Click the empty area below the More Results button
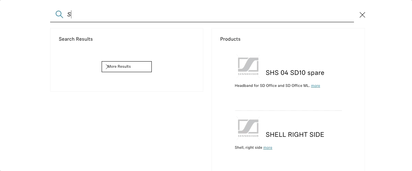This screenshot has height=171, width=412. tap(127, 81)
